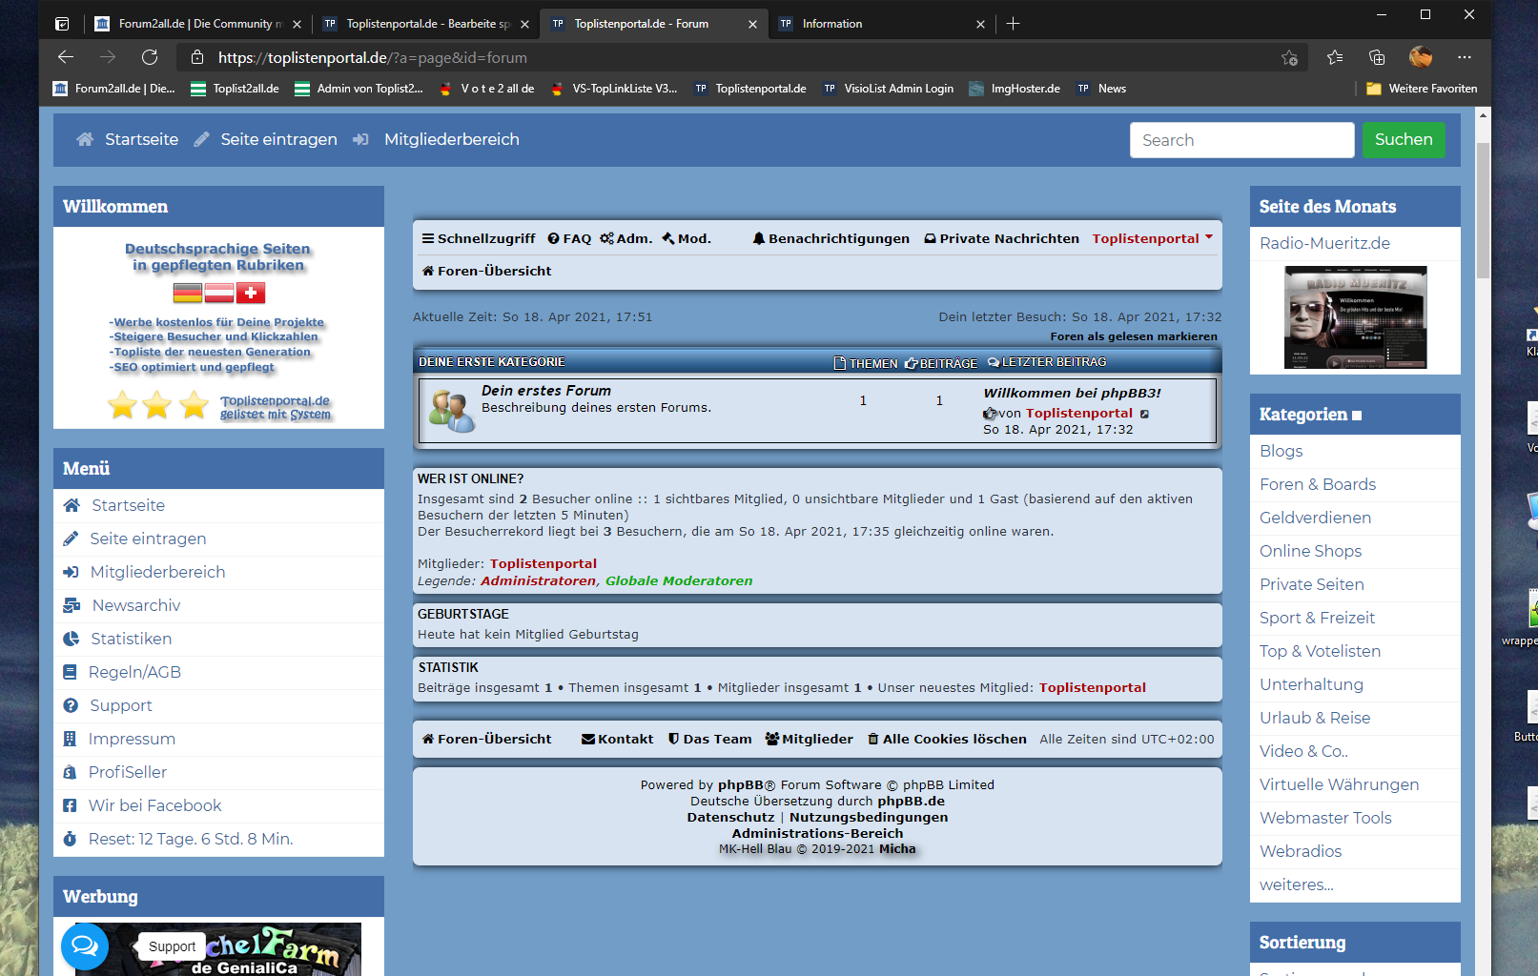Click the forum icon for Dein erstes Forum
Viewport: 1538px width, 976px height.
point(451,411)
